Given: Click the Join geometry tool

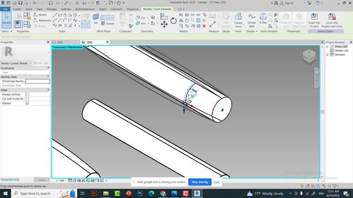Looking at the screenshot, I should [141, 23].
